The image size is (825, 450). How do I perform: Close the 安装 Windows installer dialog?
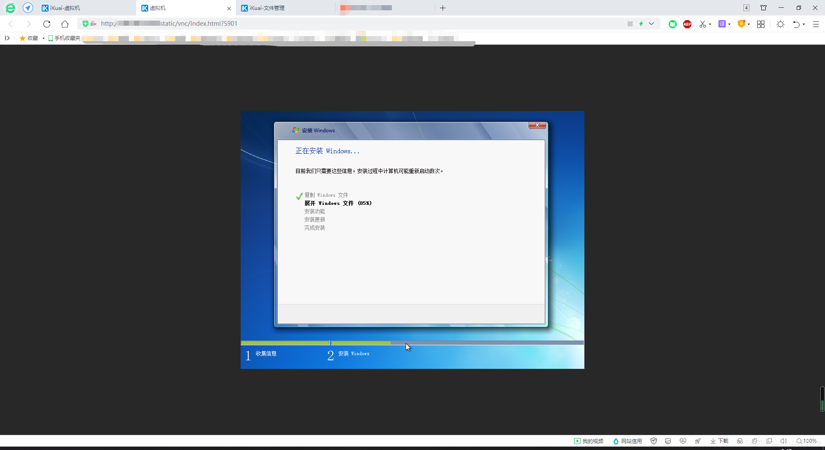click(537, 125)
